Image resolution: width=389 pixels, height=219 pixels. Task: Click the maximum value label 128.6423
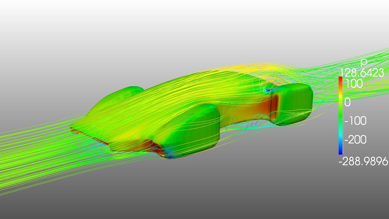click(x=362, y=72)
